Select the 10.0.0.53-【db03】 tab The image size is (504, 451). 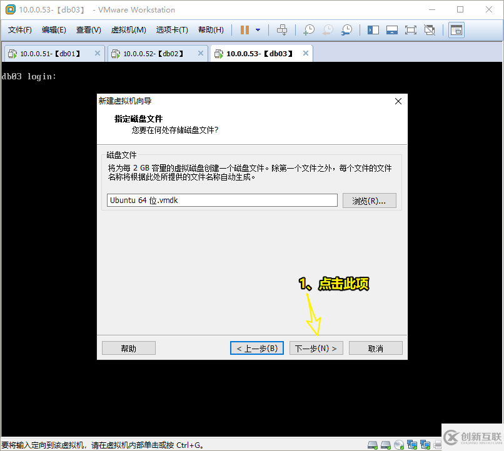[261, 53]
